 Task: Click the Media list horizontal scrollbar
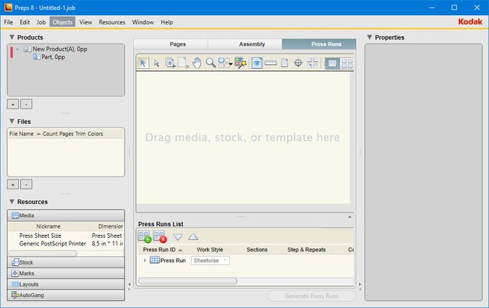click(43, 254)
